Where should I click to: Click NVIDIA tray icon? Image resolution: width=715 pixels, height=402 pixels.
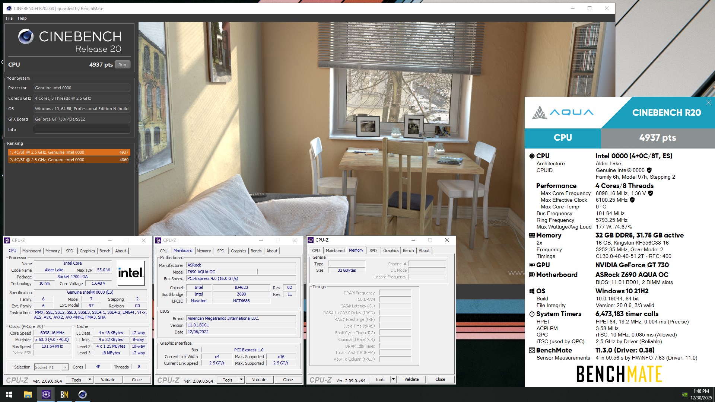(684, 395)
